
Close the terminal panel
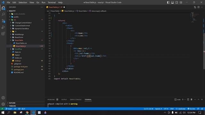[x=202, y=99]
